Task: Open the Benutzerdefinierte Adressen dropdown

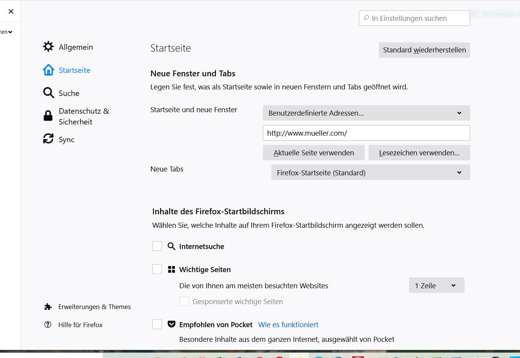Action: click(x=366, y=113)
